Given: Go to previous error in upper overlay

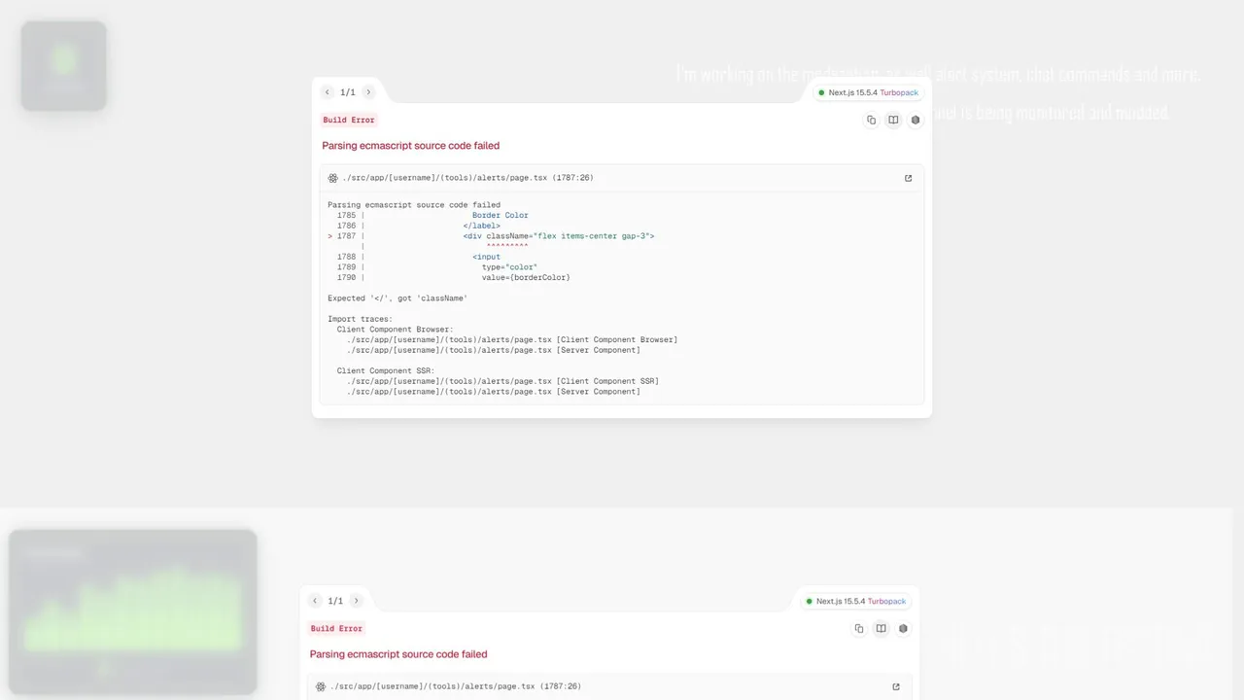Looking at the screenshot, I should 328,92.
